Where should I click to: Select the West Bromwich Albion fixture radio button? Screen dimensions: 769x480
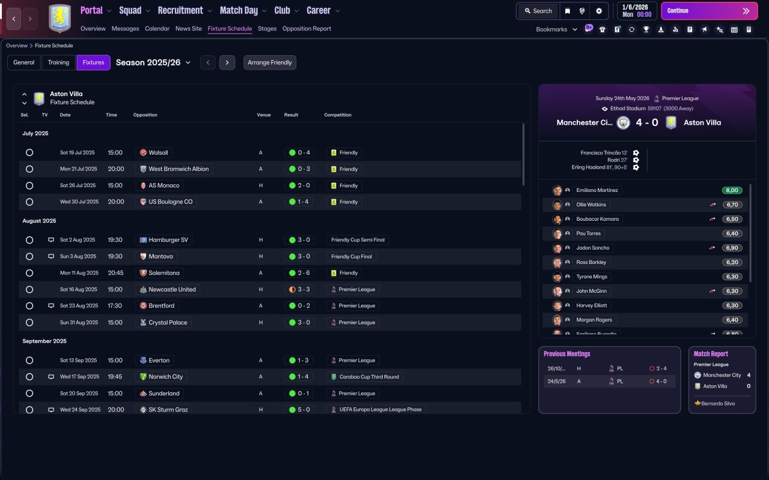click(29, 169)
